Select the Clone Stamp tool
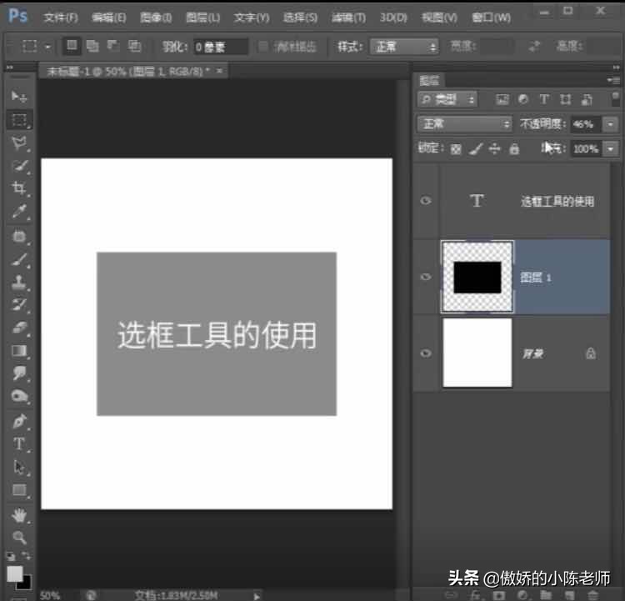625x601 pixels. click(18, 282)
